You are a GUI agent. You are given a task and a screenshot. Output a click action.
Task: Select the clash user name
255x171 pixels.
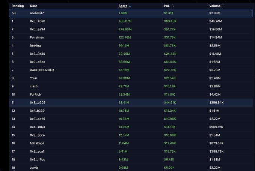click(34, 86)
